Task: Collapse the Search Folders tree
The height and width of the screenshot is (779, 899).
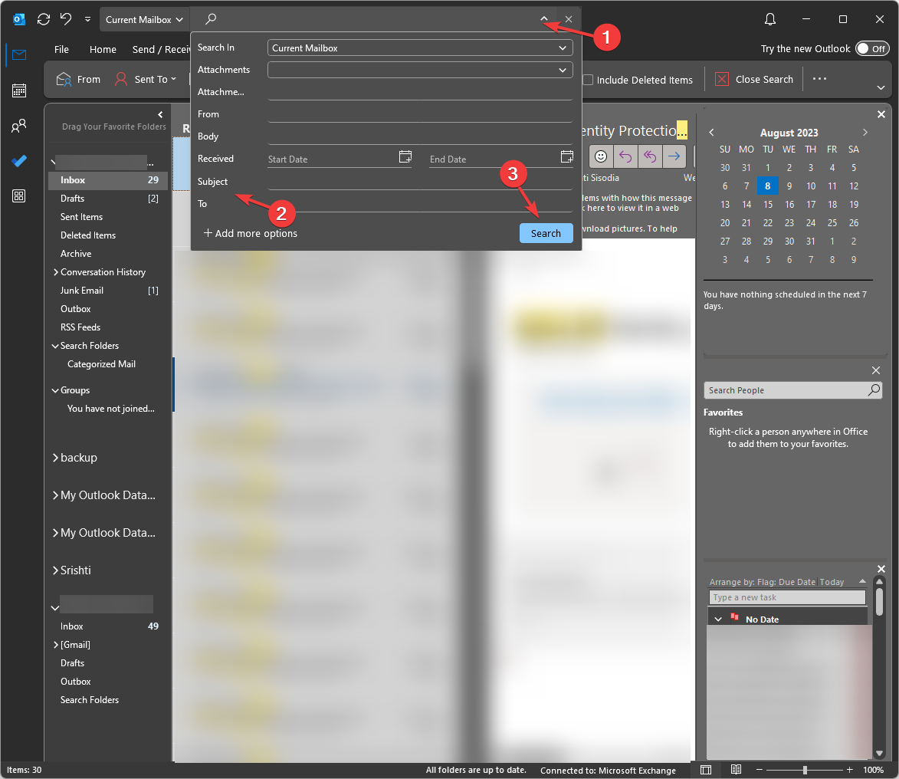Action: 55,346
